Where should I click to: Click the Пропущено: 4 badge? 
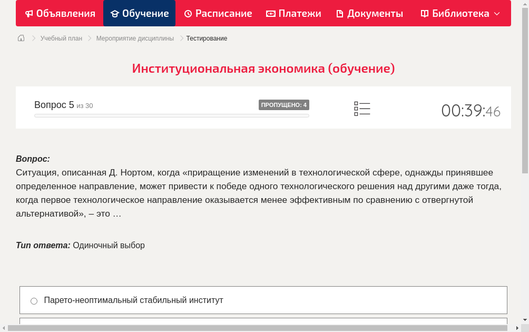click(283, 105)
